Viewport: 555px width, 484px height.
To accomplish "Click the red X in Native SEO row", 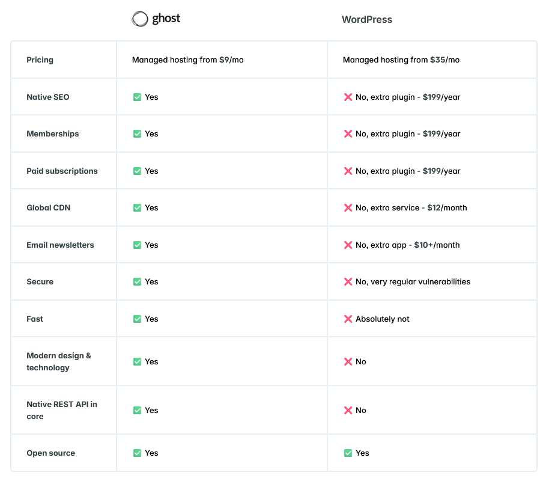I will tap(348, 97).
